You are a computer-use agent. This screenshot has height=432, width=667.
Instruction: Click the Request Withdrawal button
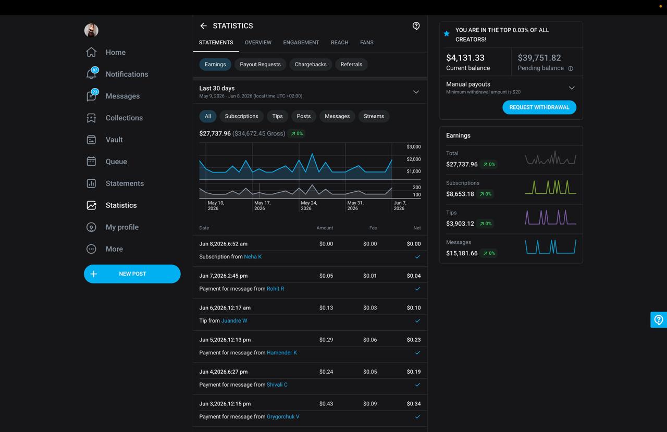pos(539,107)
